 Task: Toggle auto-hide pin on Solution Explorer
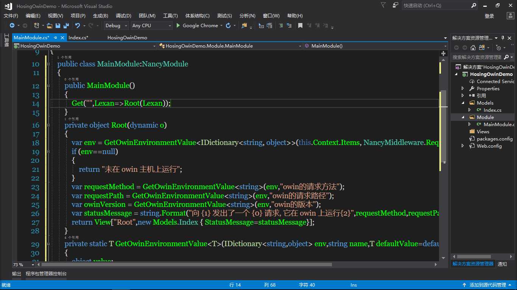point(503,38)
